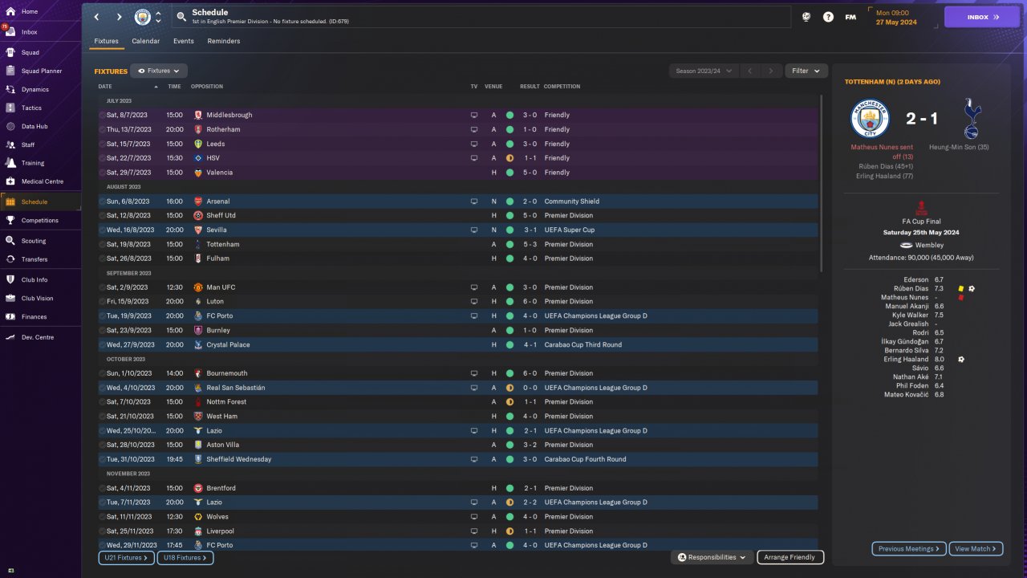Click the search magnifier icon in top bar
Image resolution: width=1027 pixels, height=578 pixels.
click(181, 16)
